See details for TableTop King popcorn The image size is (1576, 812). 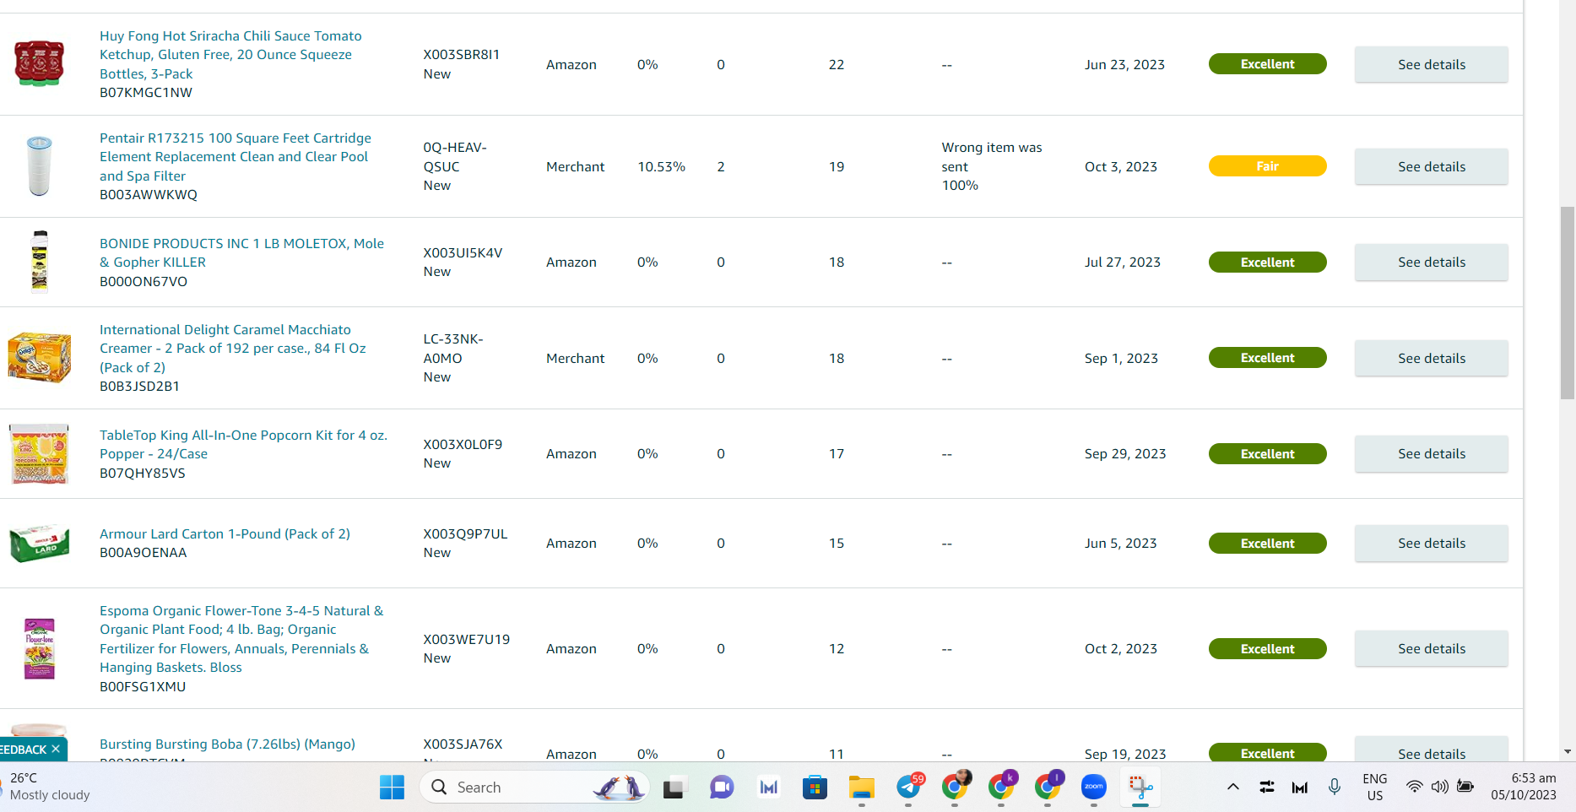coord(1431,453)
